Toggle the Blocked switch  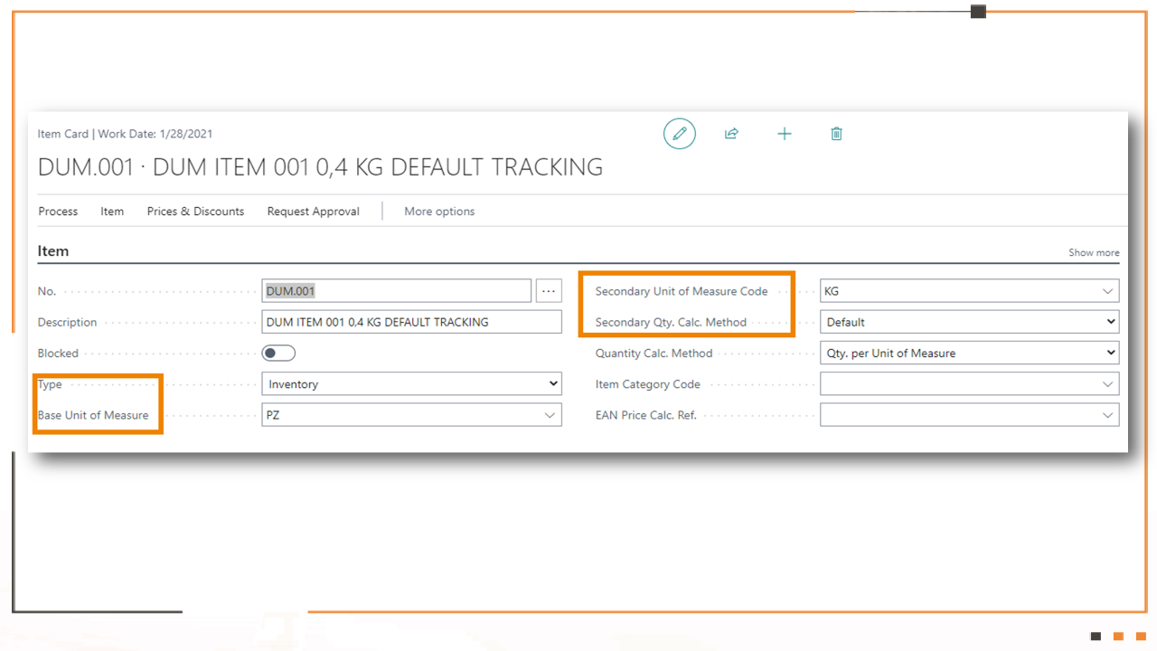click(x=278, y=354)
